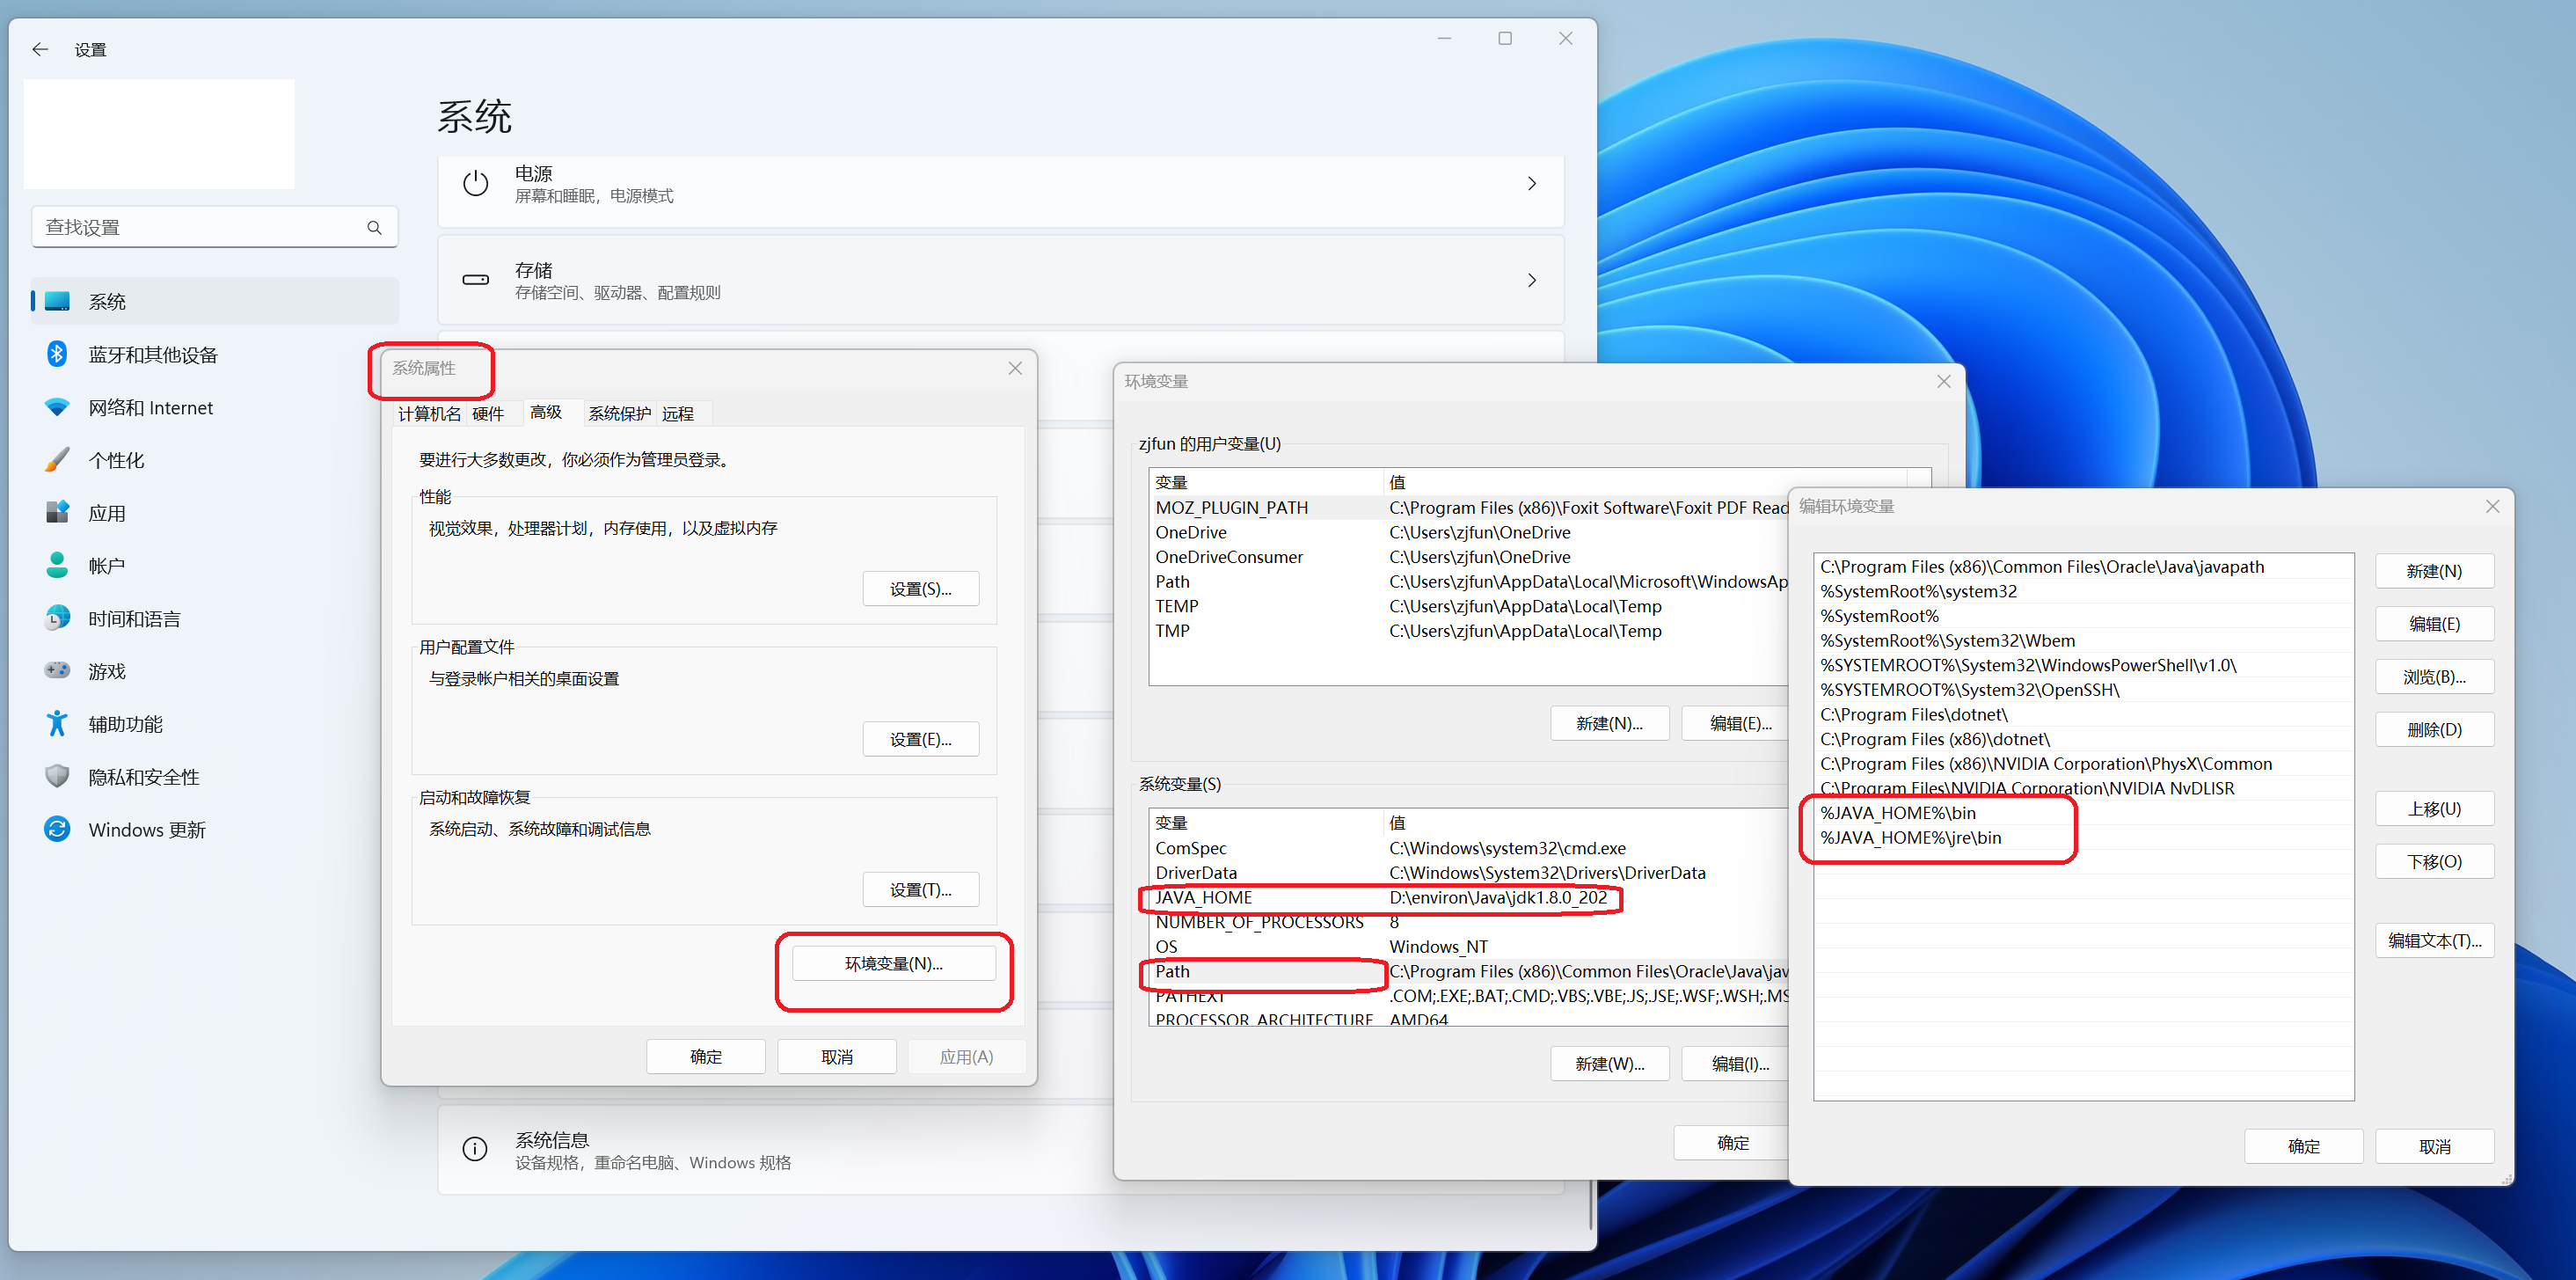The width and height of the screenshot is (2576, 1280).
Task: Click the search magnifier icon
Action: (x=374, y=228)
